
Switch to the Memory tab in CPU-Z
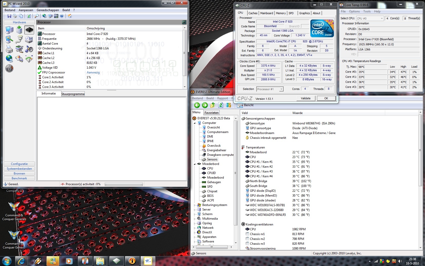[281, 13]
